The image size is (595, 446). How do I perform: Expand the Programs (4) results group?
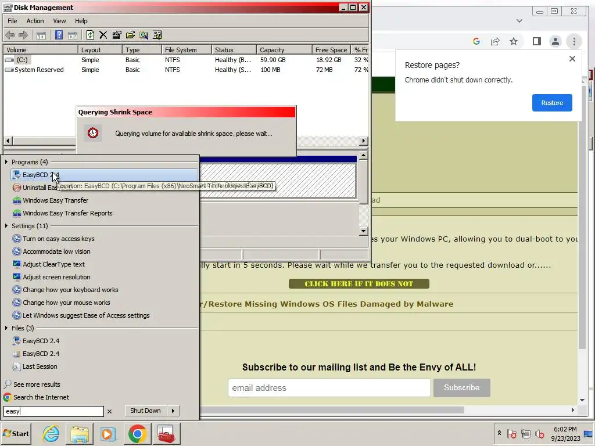[x=6, y=162]
